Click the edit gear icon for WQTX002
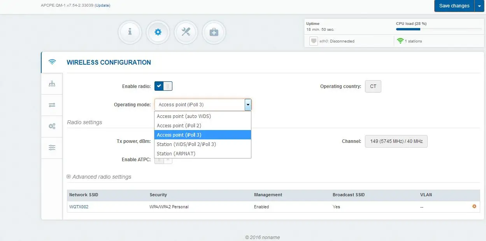 click(474, 207)
